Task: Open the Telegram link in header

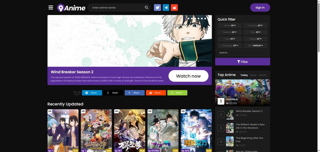Action: point(166,8)
